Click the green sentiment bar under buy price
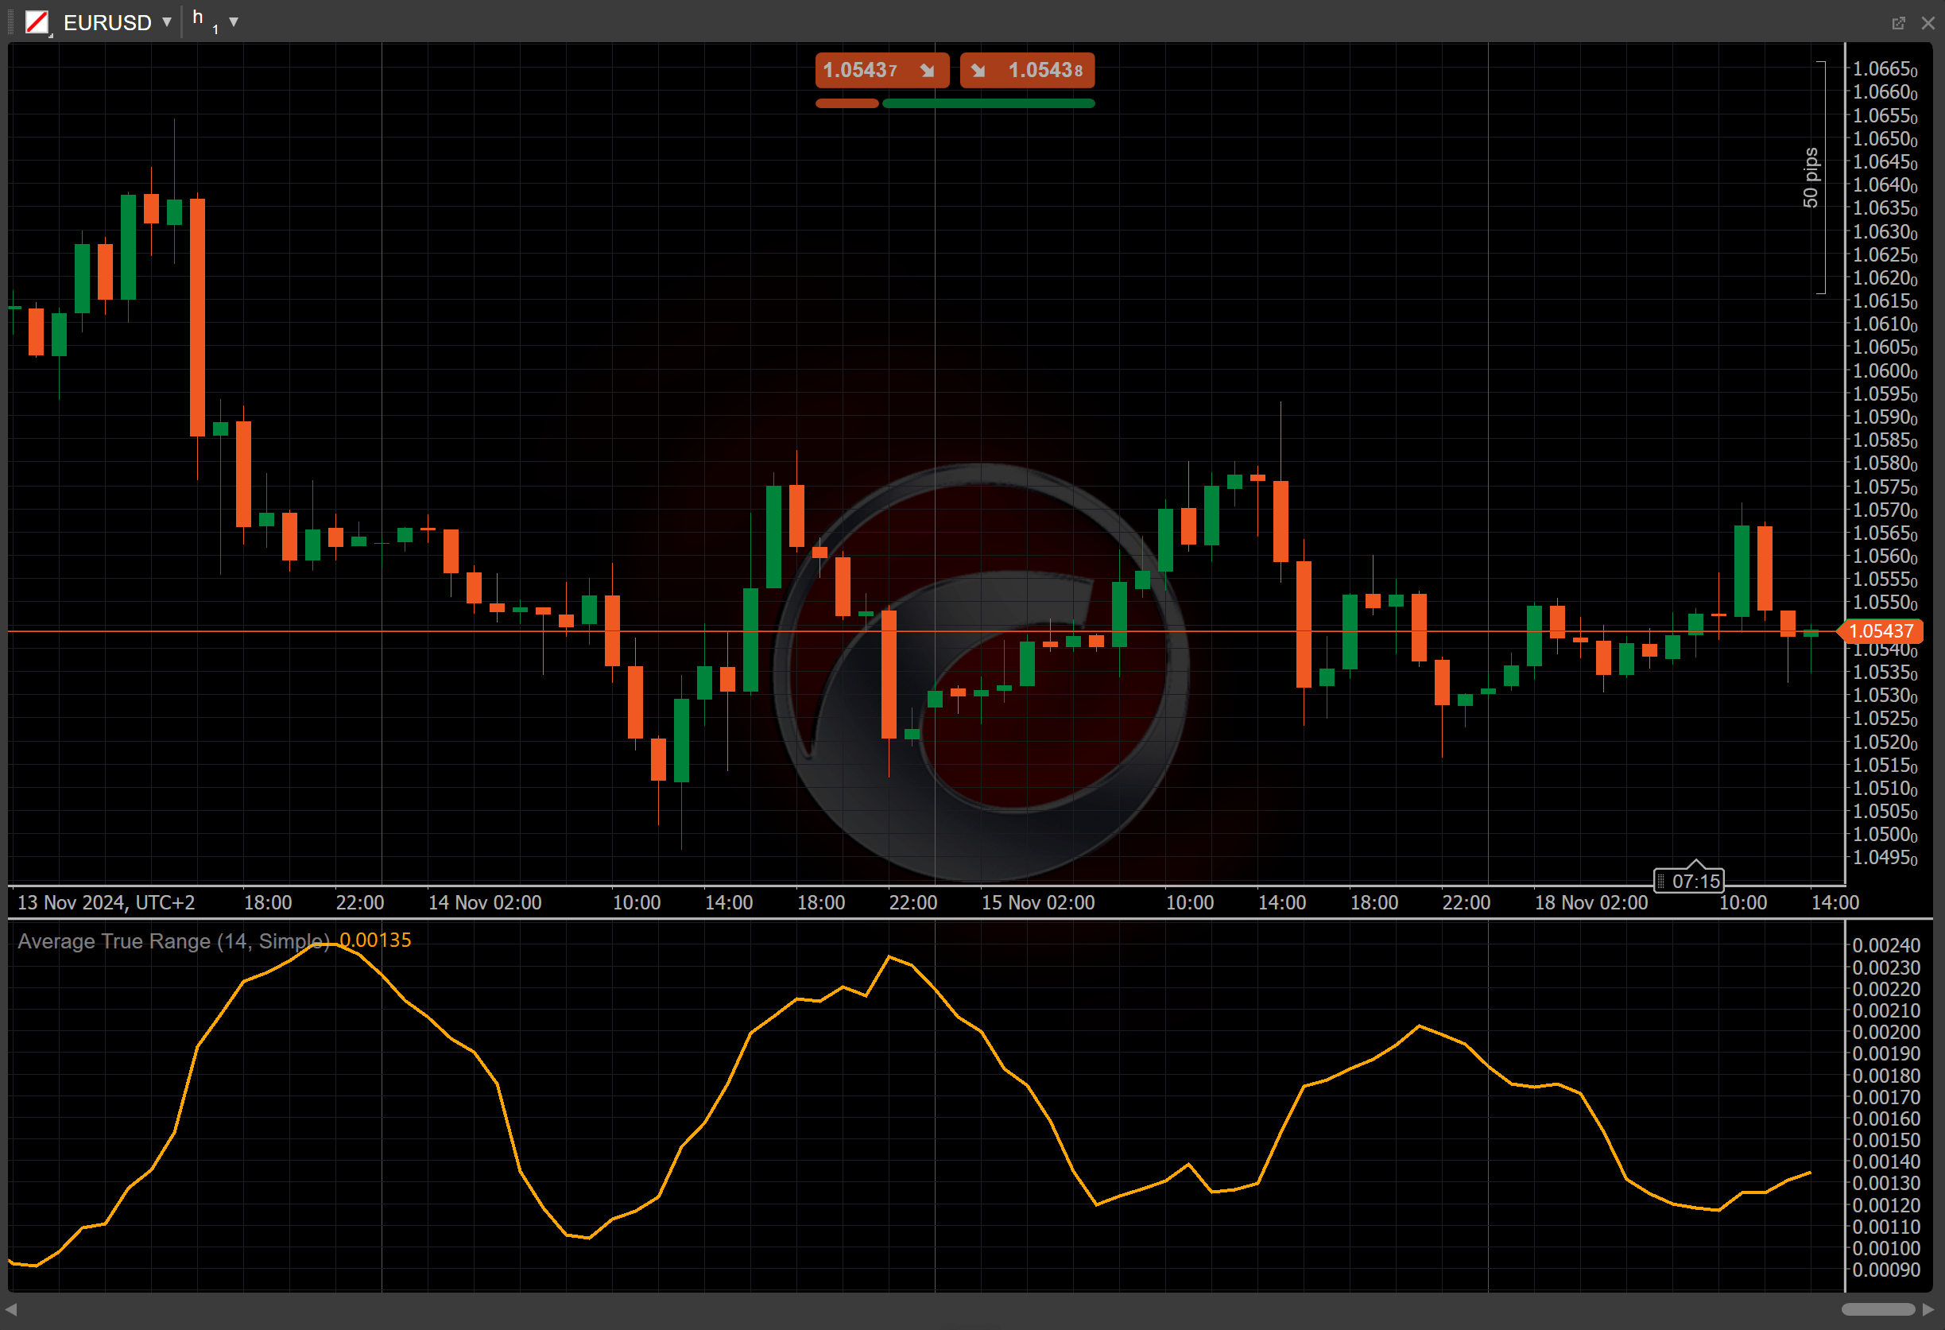1945x1330 pixels. coord(989,104)
